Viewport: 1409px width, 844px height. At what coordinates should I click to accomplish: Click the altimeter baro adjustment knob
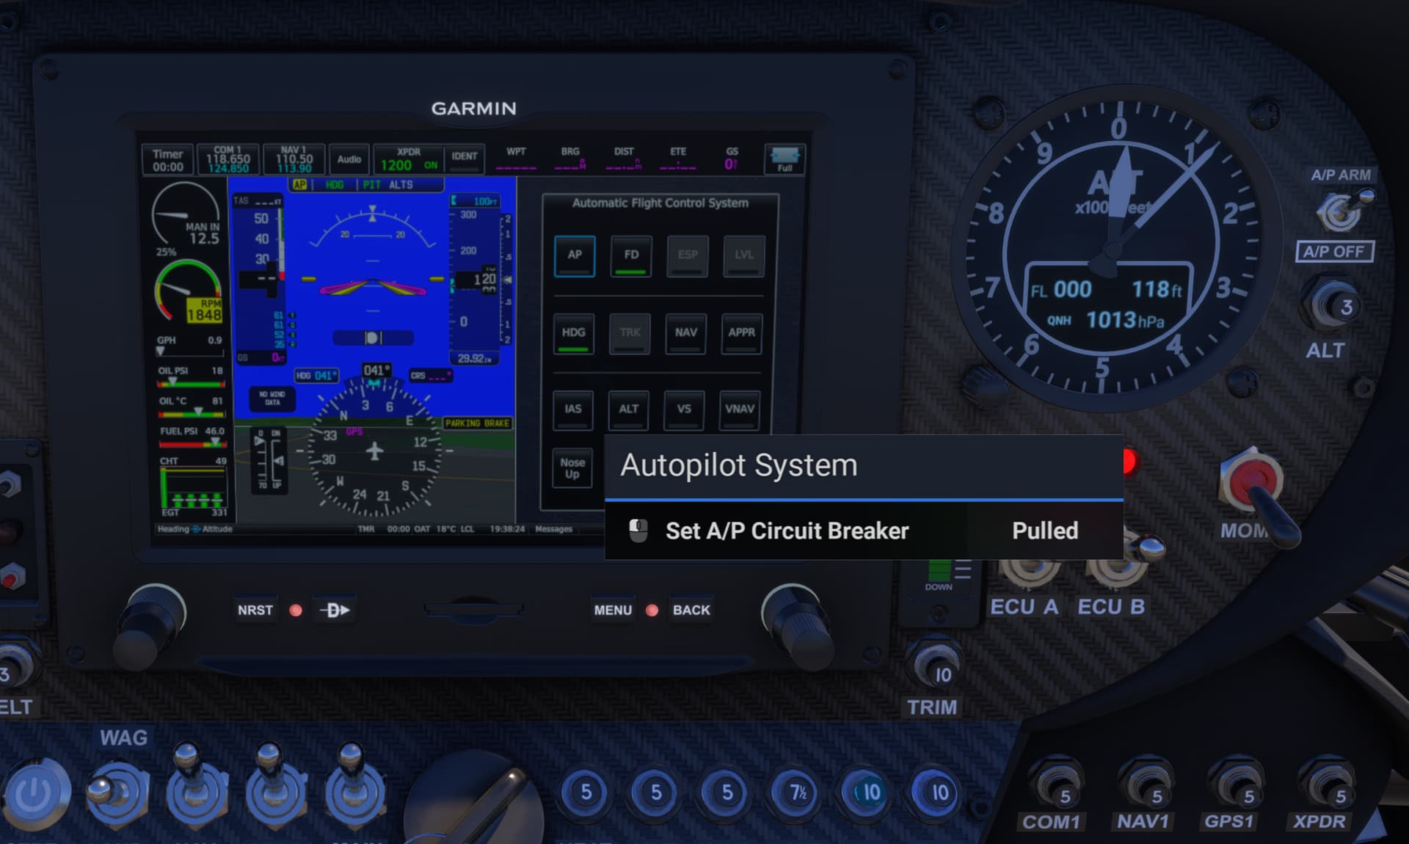tap(987, 385)
